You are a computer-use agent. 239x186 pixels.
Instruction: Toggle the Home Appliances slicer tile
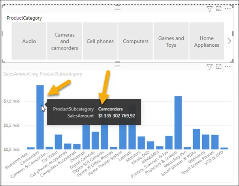(206, 41)
